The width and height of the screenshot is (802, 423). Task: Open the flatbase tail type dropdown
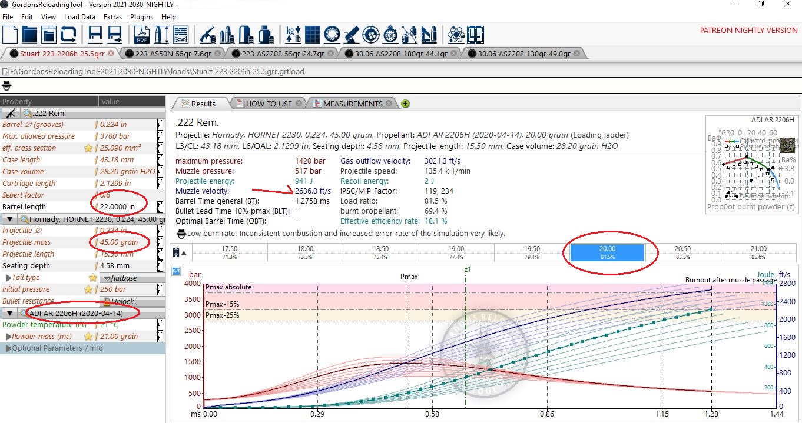(x=132, y=278)
